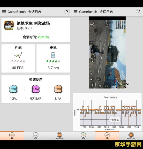
Task: Tap the 18:18 time label on chart
Action: [106, 127]
